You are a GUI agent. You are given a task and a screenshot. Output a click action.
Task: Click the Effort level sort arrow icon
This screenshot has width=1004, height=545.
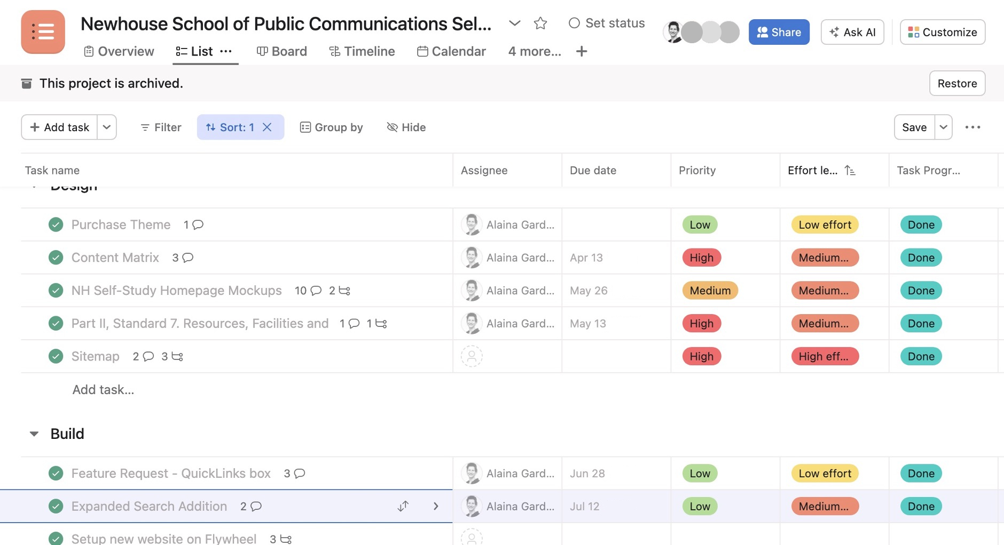point(850,170)
